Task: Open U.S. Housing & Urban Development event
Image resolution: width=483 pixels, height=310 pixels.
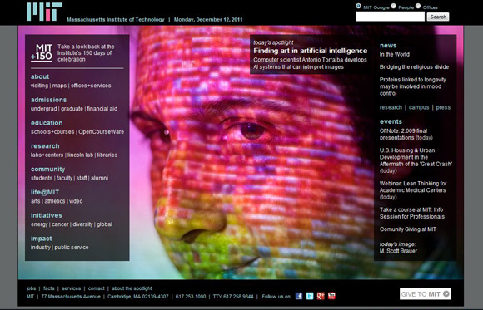Action: [x=416, y=160]
